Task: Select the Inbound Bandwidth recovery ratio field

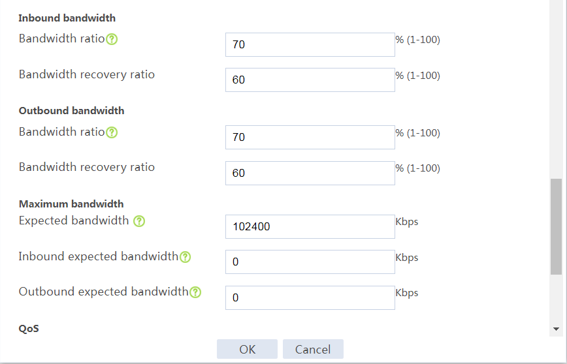Action: (x=310, y=80)
